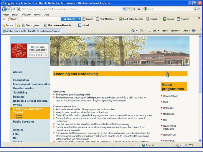203x152 pixels.
Task: Open Debating sidebar link
Action: (x=19, y=97)
